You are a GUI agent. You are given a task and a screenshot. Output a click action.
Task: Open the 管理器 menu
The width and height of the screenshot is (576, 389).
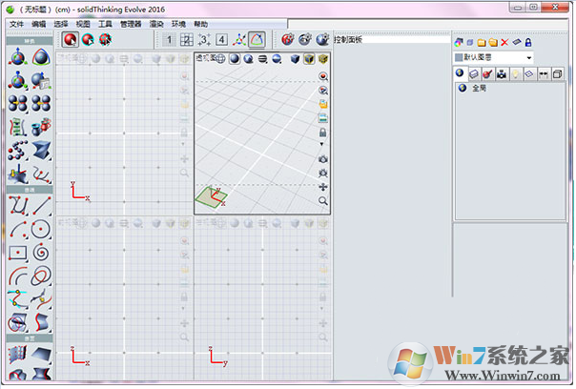(x=131, y=24)
